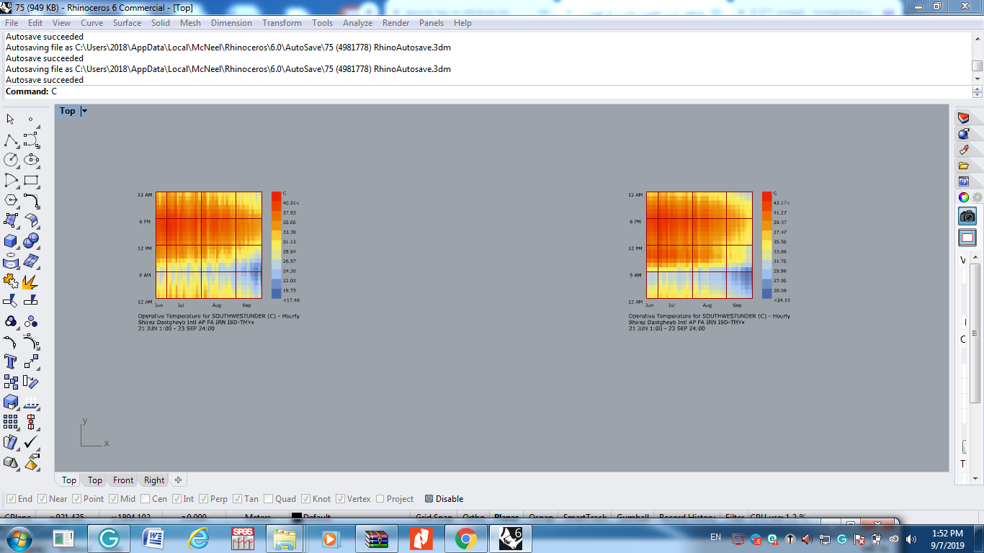Select the Ellipse tool

tap(31, 160)
